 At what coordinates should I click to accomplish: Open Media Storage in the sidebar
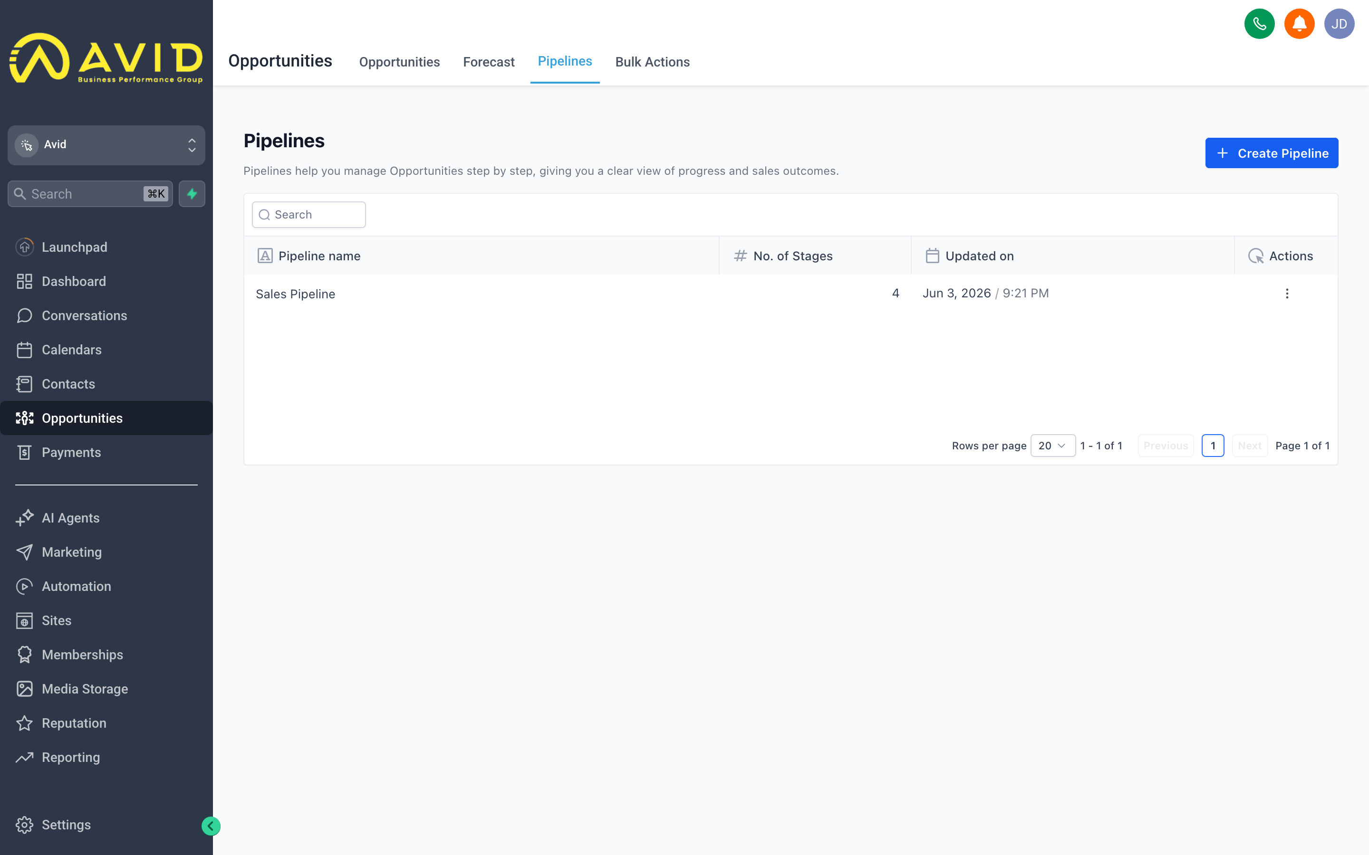pyautogui.click(x=106, y=689)
